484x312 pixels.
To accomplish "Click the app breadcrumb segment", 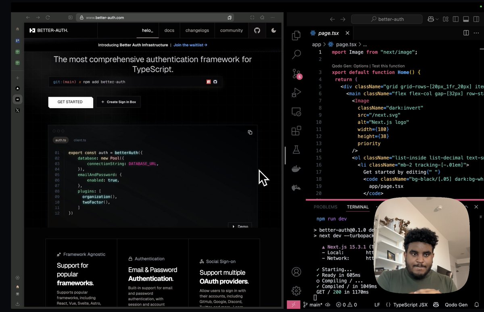I will click(316, 44).
